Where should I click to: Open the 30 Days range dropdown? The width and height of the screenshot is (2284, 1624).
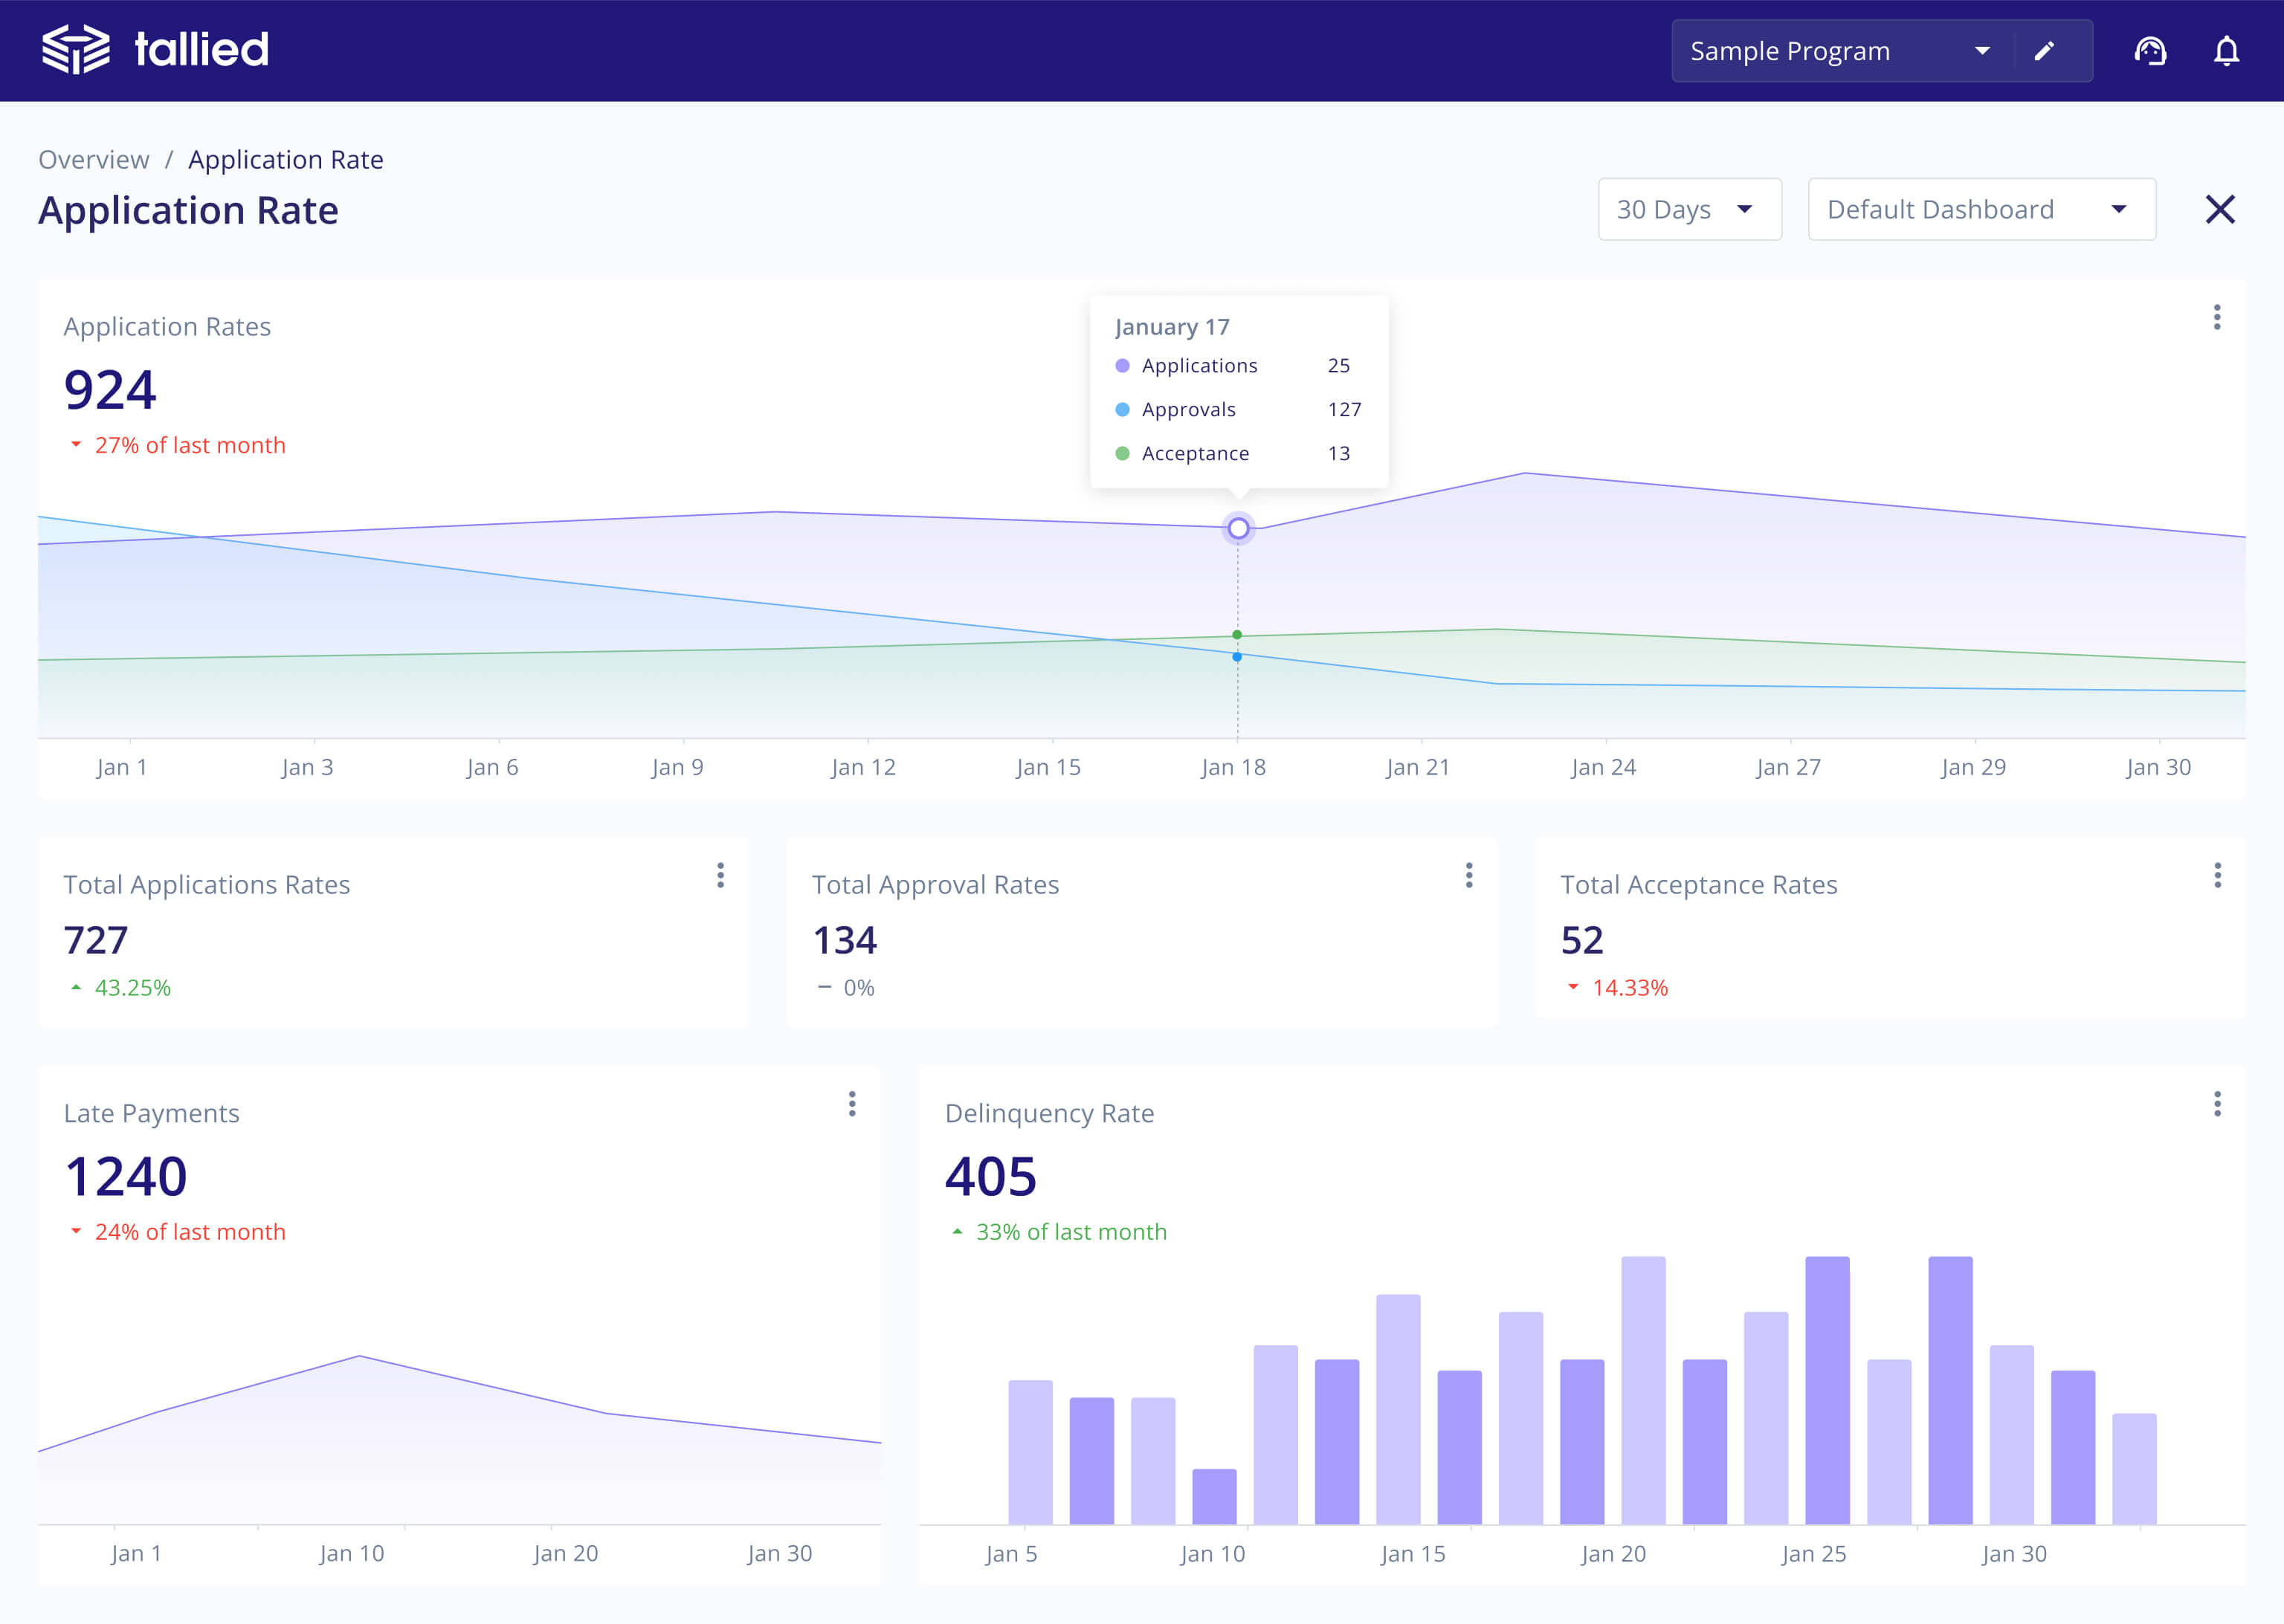[1688, 210]
